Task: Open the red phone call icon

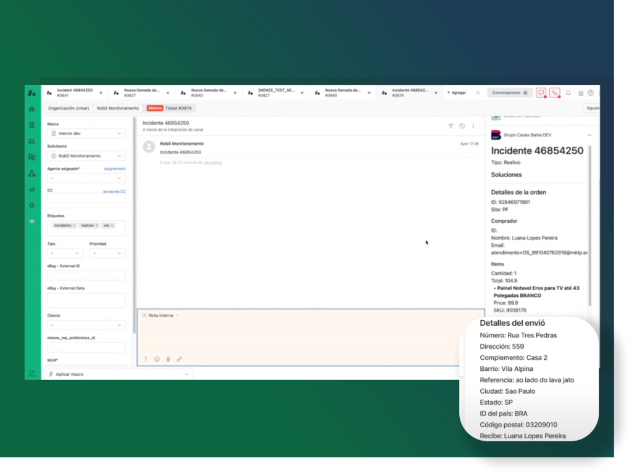Action: tap(555, 93)
